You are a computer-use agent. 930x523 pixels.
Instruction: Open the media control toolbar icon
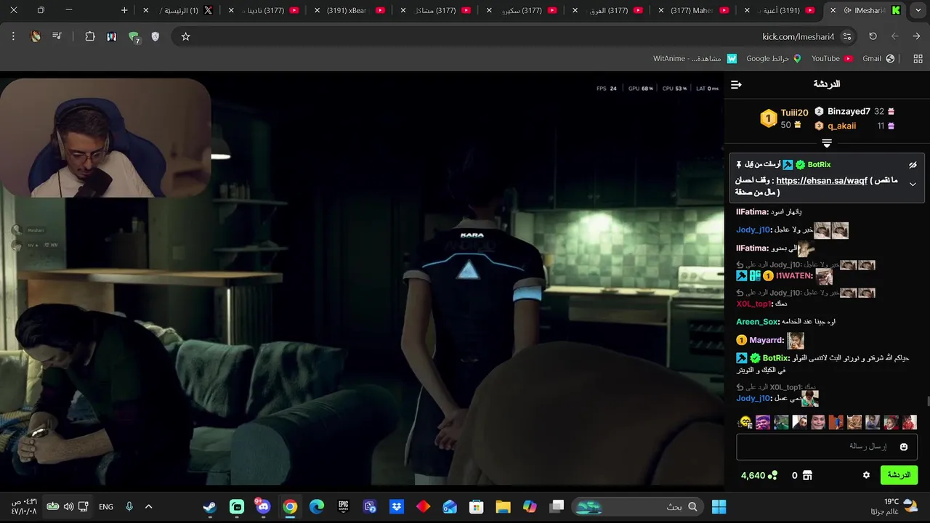pos(57,36)
